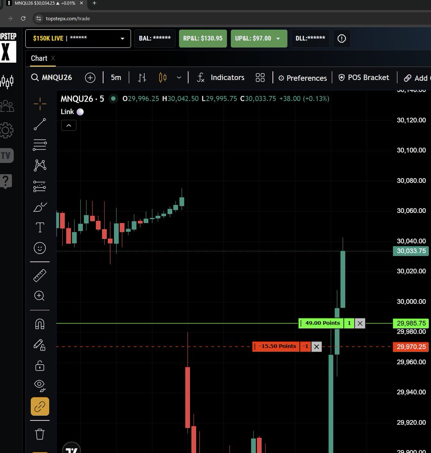The width and height of the screenshot is (431, 453).
Task: Reload the page in browser
Action: click(23, 18)
